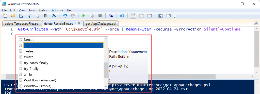Click the Paste clipboard icon

point(46,16)
